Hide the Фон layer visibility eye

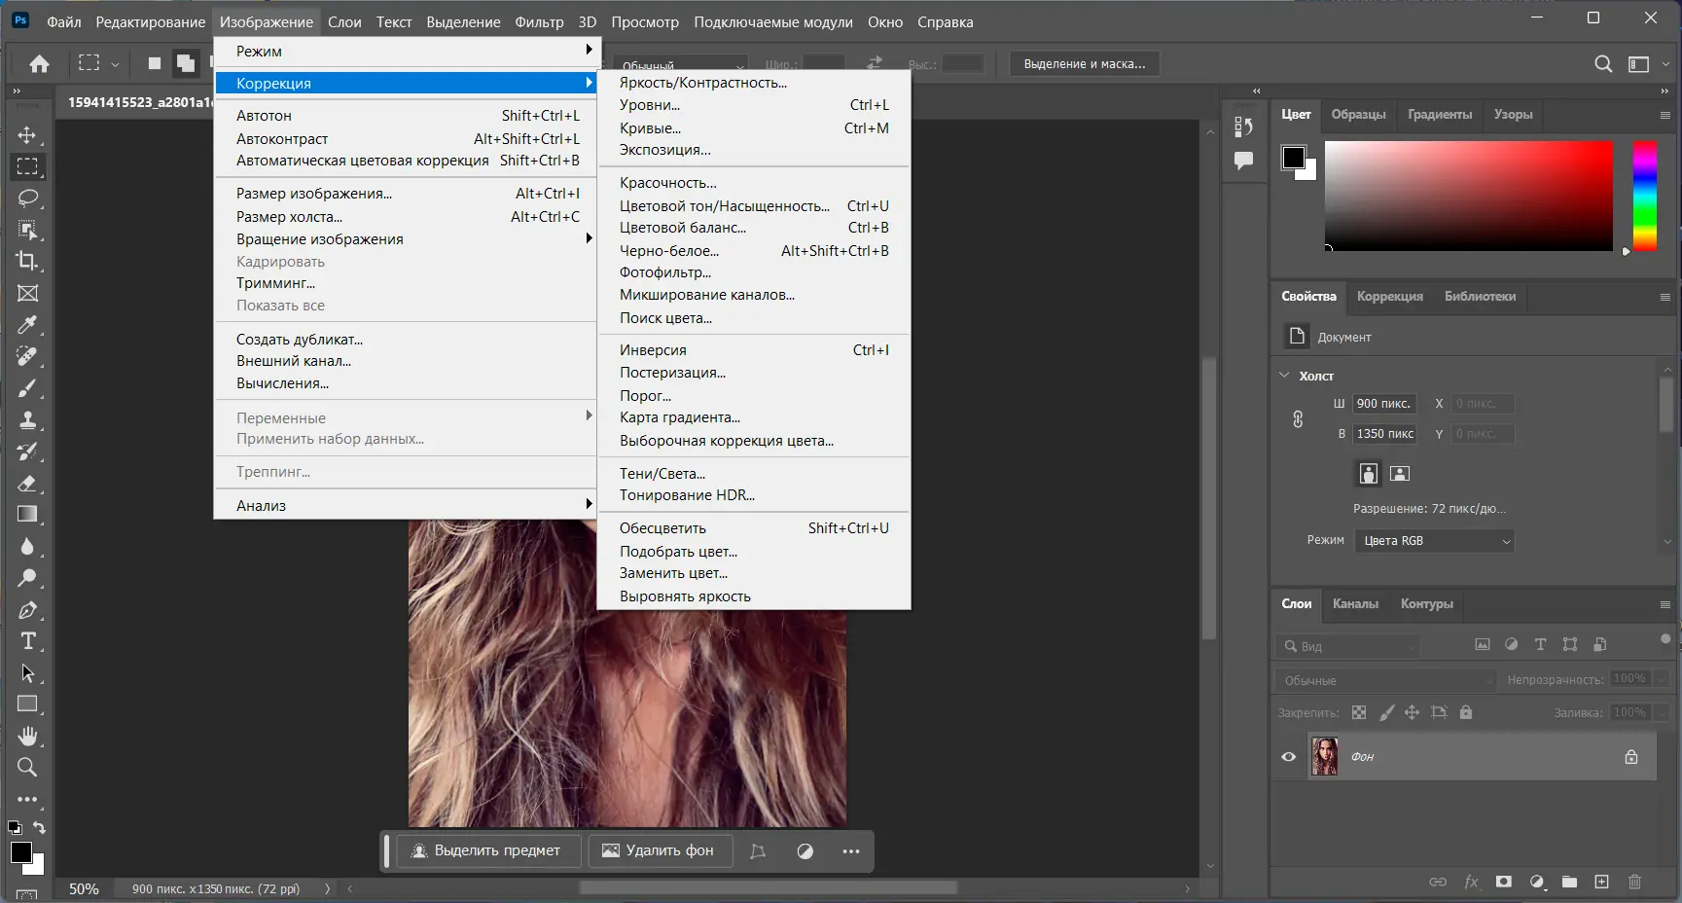(x=1288, y=757)
